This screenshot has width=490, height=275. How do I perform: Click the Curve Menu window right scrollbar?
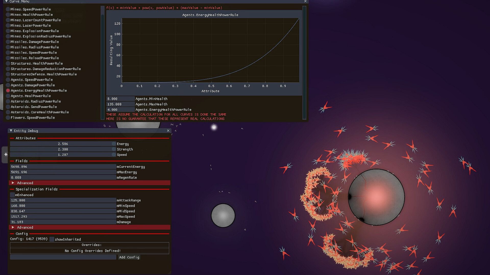tap(304, 62)
